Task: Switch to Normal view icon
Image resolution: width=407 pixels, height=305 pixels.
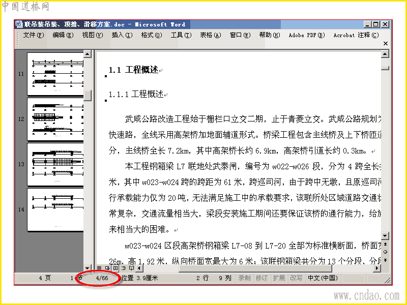Action: coord(99,268)
